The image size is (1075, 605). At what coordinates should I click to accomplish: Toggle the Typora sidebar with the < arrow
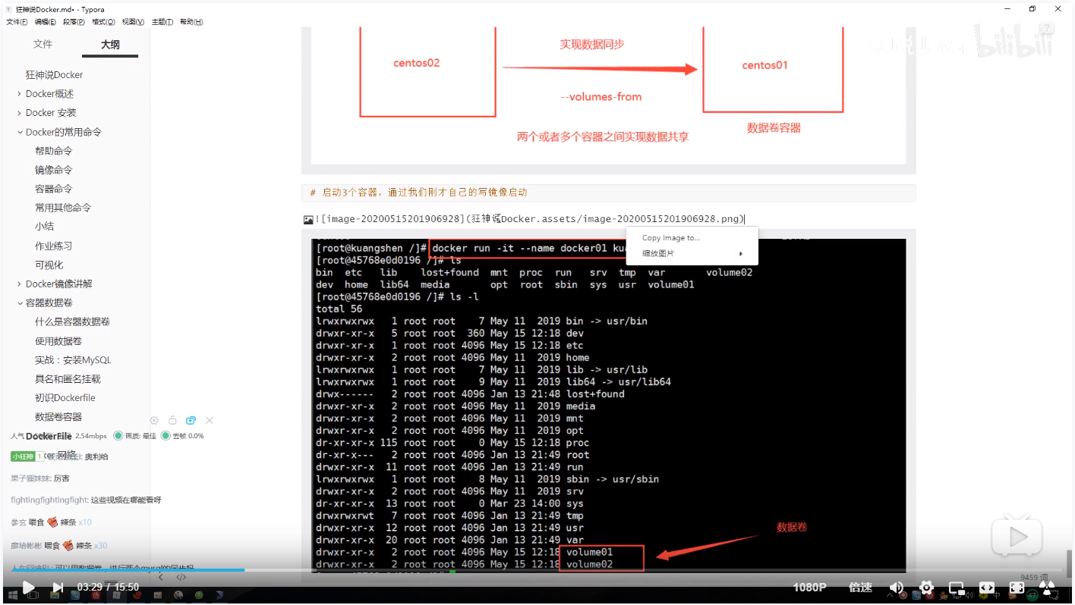[160, 577]
